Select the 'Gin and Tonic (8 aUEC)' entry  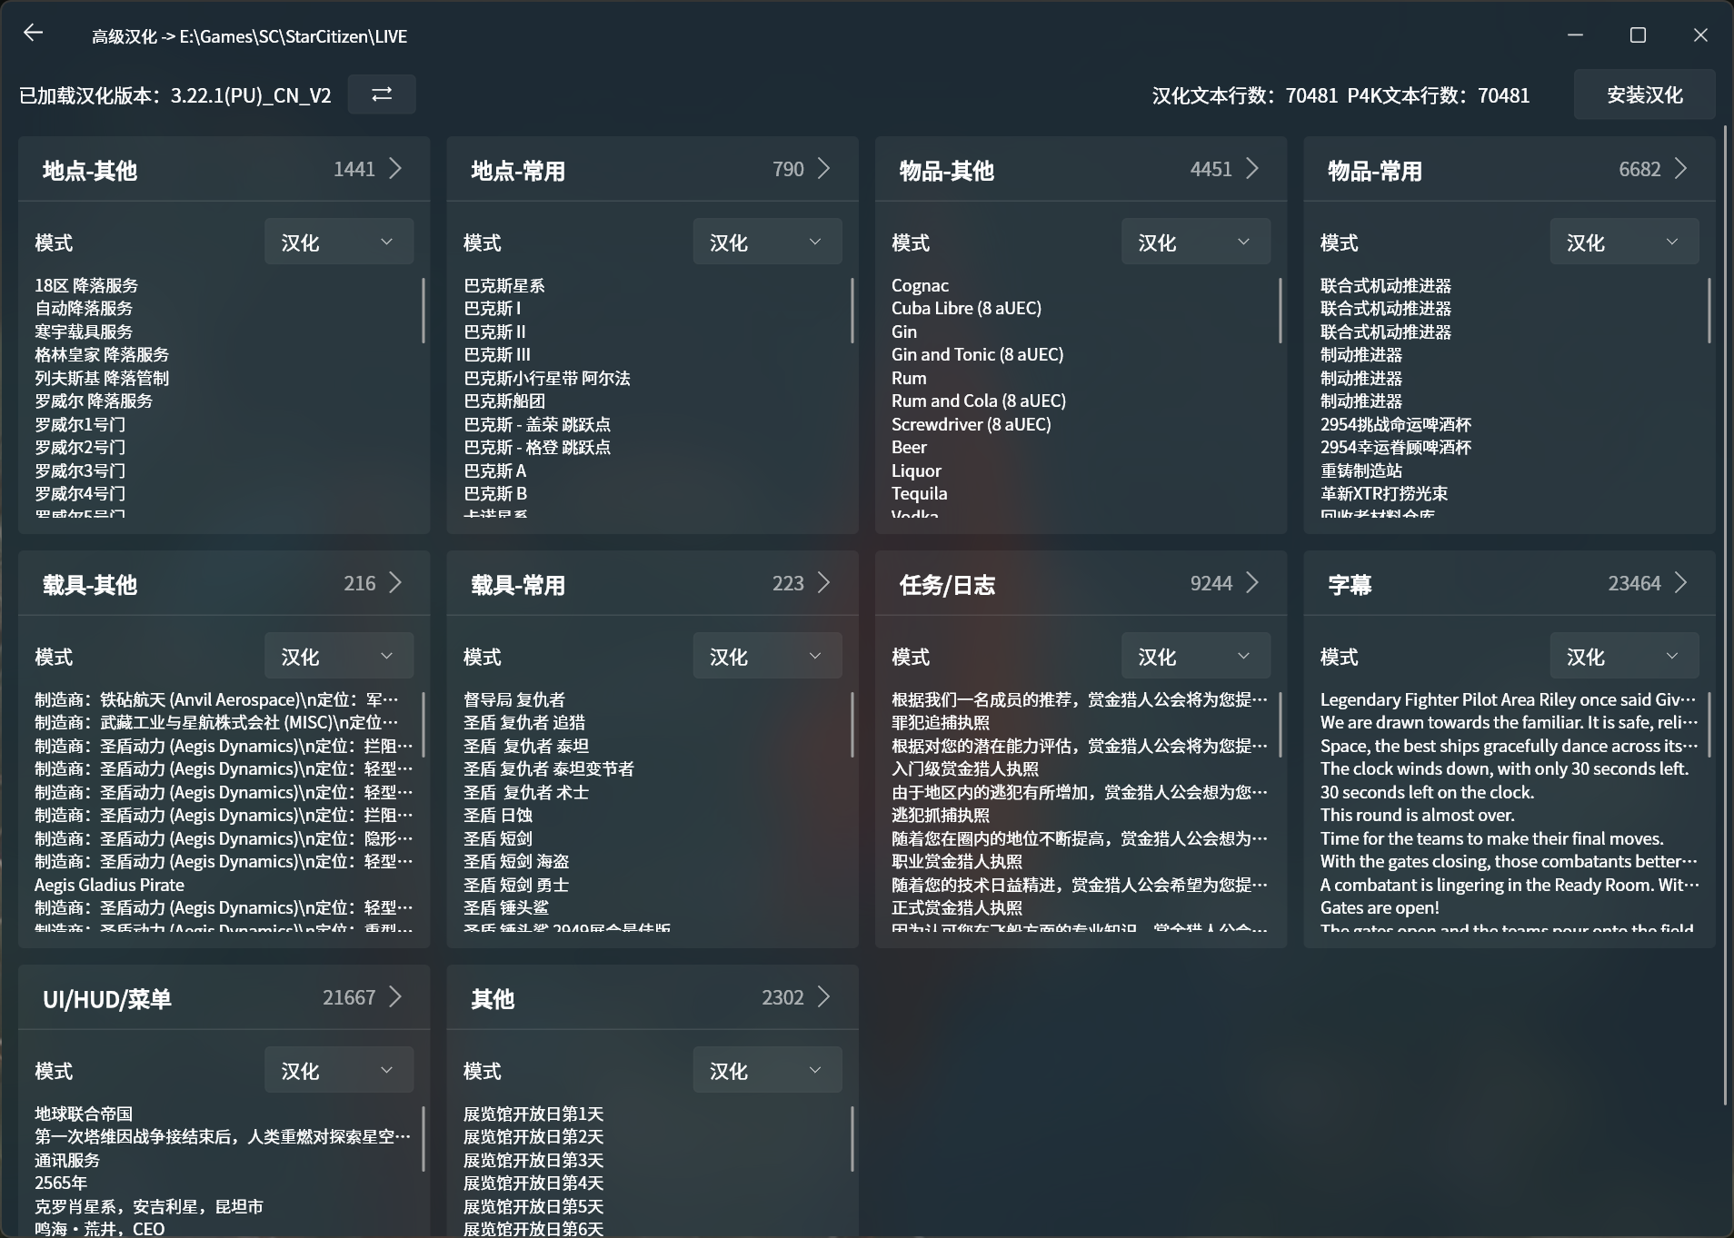click(x=978, y=354)
